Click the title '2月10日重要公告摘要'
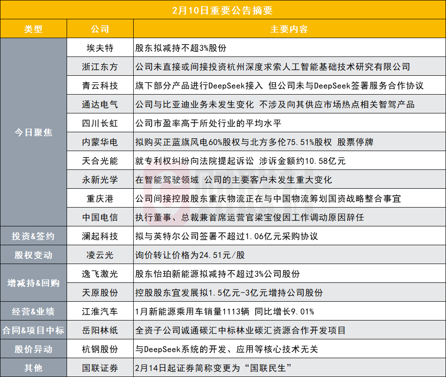This screenshot has height=377, width=446. (x=222, y=11)
